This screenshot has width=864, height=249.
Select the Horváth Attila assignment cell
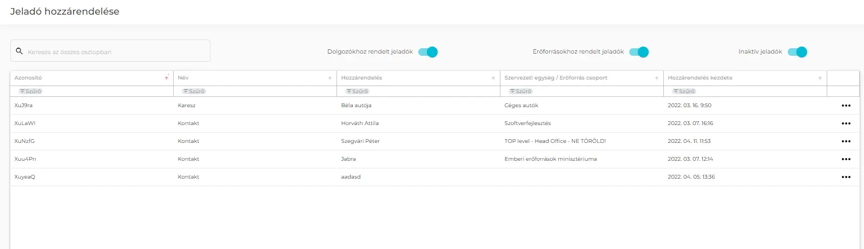pos(360,123)
